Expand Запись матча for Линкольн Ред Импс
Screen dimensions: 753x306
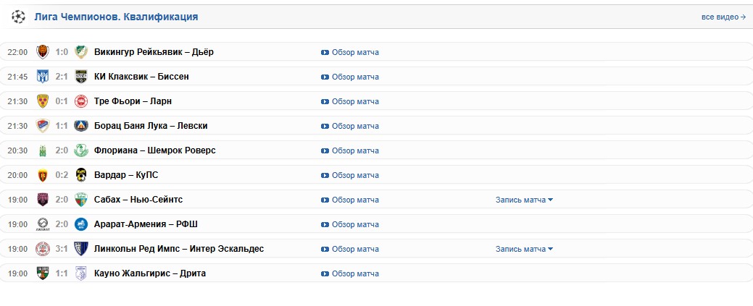[x=525, y=249]
